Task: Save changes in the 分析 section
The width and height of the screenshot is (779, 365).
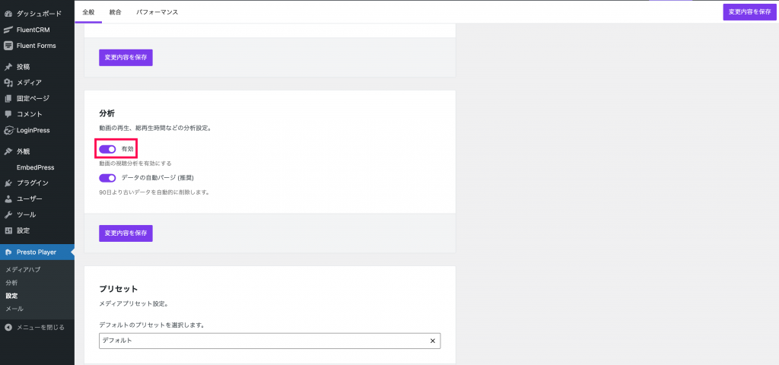Action: [x=126, y=233]
